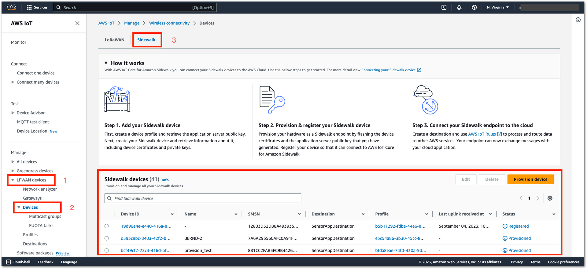Open the help question mark menu
The height and width of the screenshot is (269, 587).
point(474,7)
